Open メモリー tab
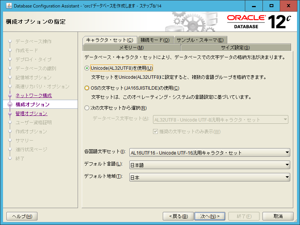Viewport: 300px width, 225px height. click(132, 48)
